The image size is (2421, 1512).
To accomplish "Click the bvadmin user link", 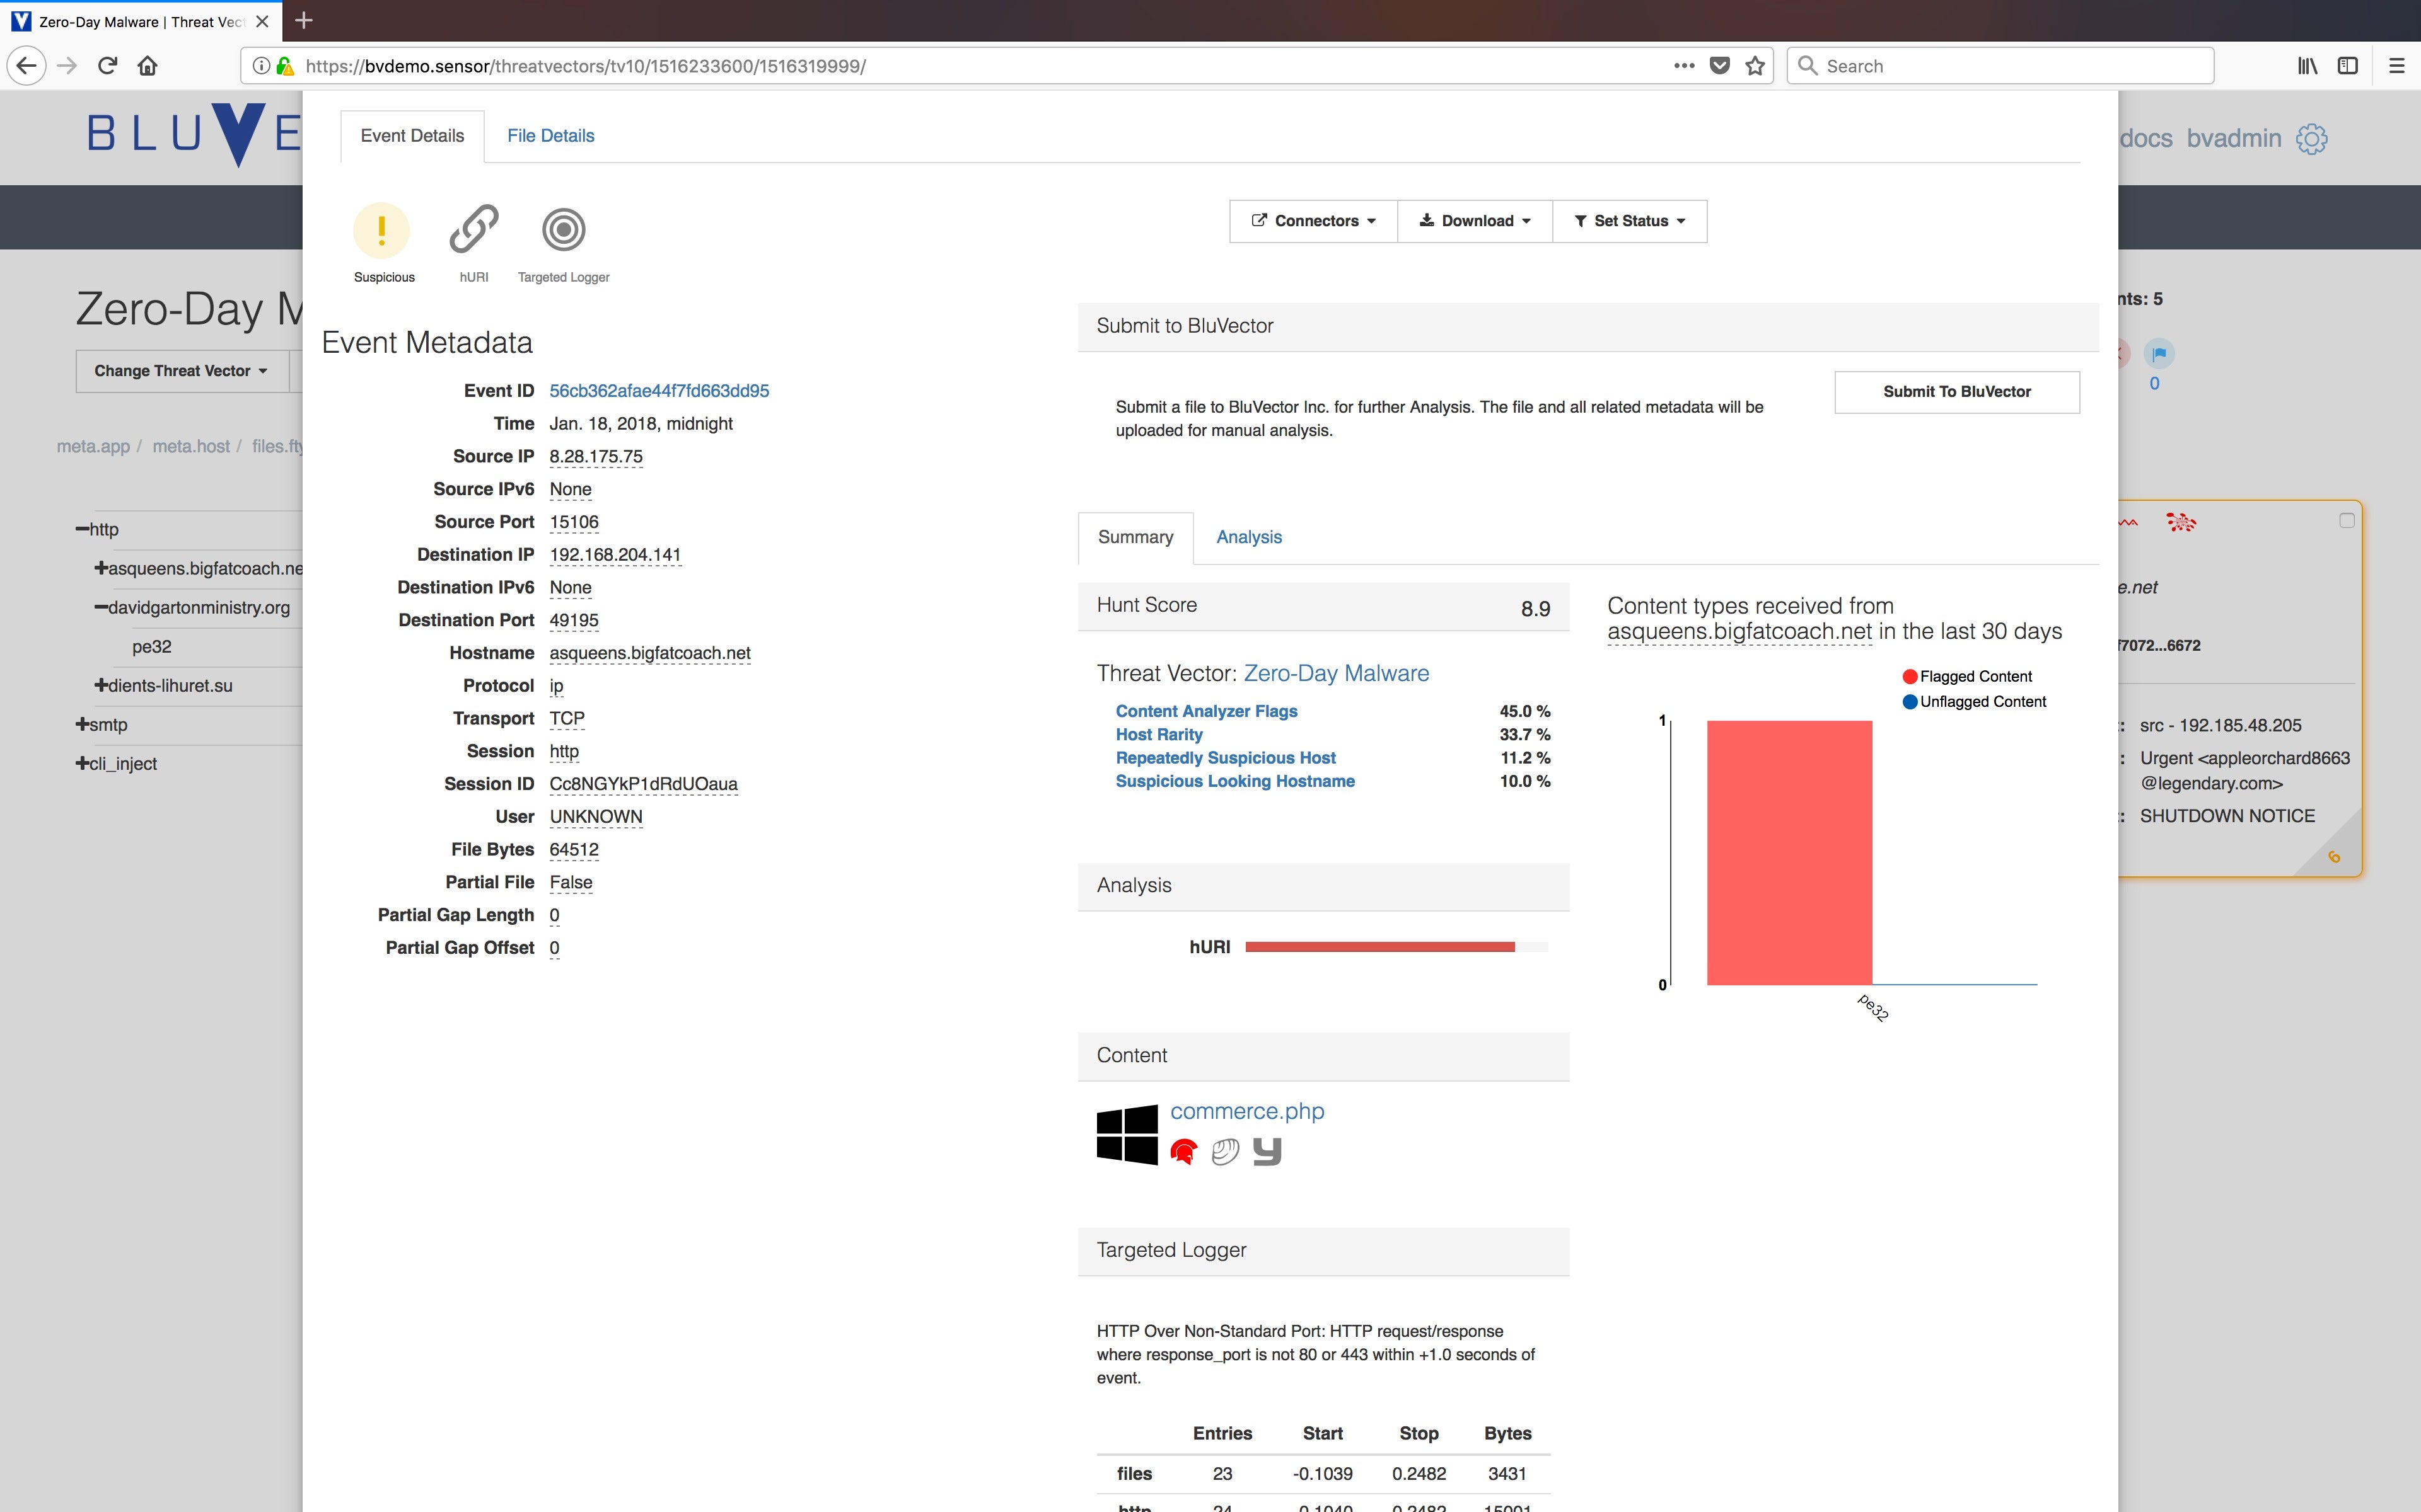I will click(x=2234, y=138).
